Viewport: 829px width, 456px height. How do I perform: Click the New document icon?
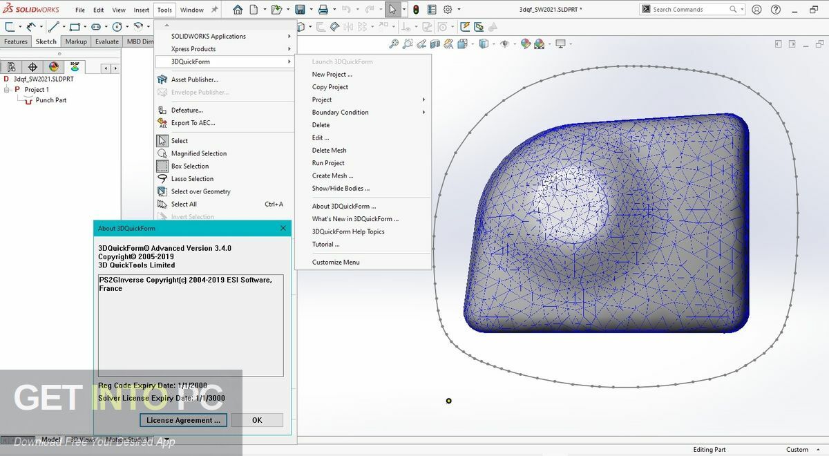pos(254,10)
